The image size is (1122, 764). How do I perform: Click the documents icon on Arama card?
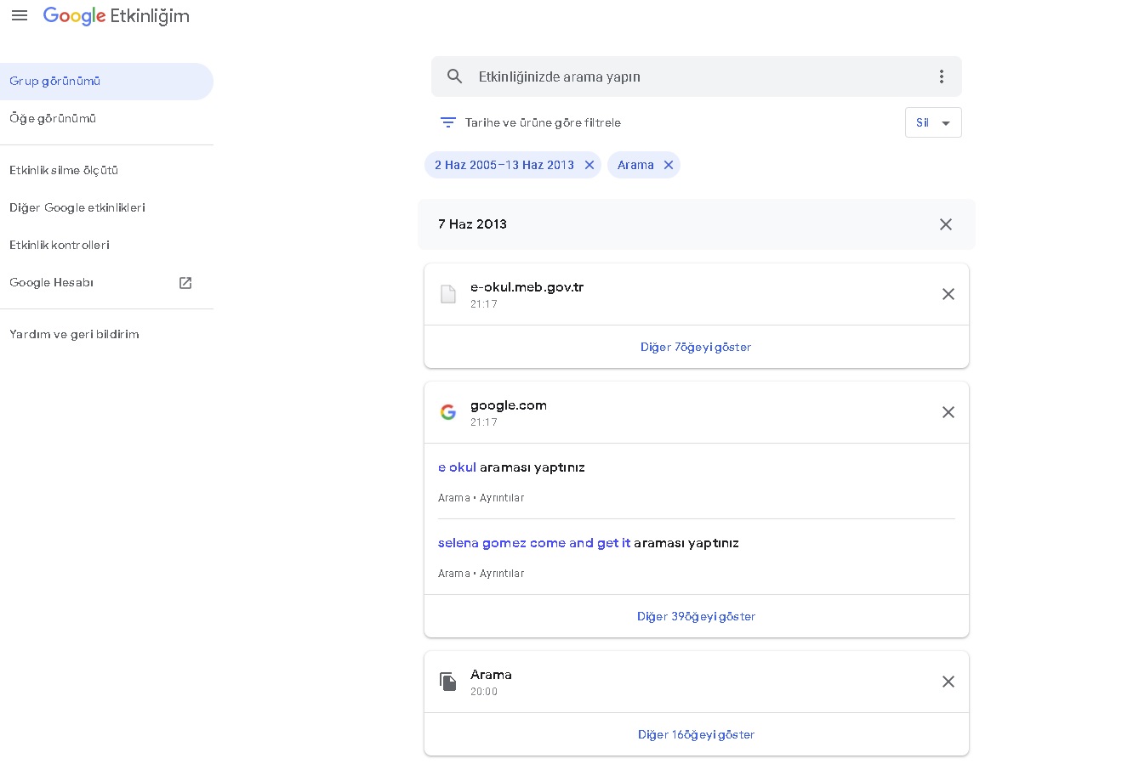448,682
